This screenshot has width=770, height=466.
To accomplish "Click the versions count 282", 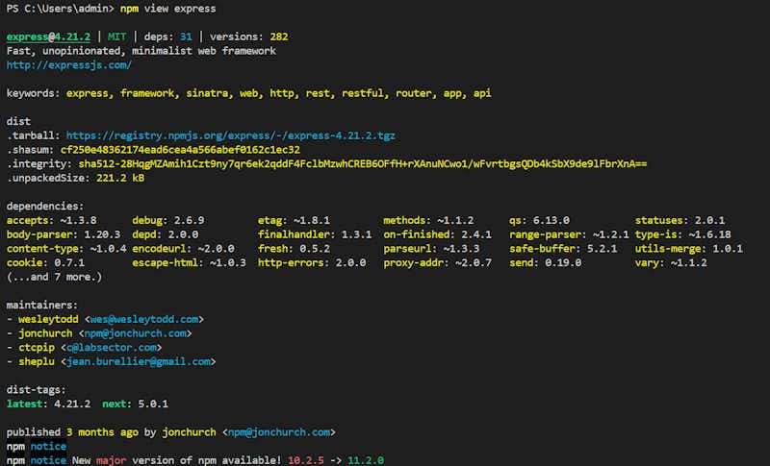I will coord(278,37).
